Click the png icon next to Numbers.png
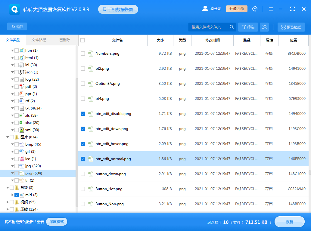 [91, 54]
